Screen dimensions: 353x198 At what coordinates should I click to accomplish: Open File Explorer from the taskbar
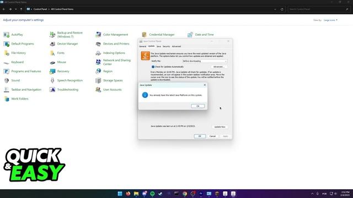[136, 194]
